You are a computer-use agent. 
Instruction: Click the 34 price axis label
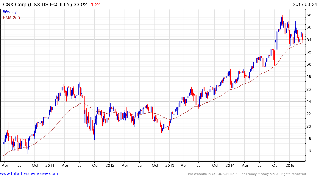(309, 40)
